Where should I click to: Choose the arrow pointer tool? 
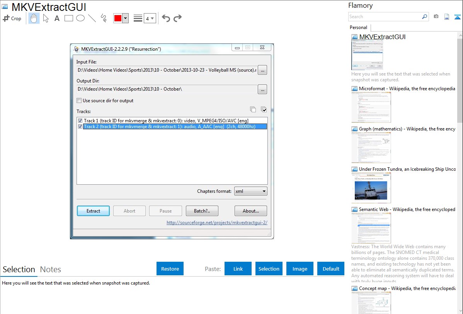(x=46, y=18)
